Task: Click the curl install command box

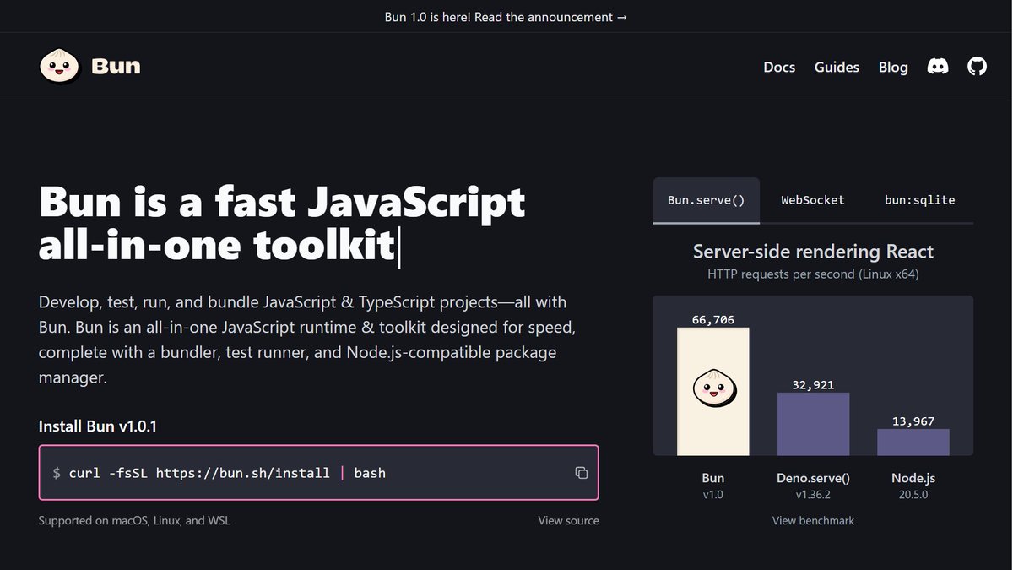Action: pos(318,473)
